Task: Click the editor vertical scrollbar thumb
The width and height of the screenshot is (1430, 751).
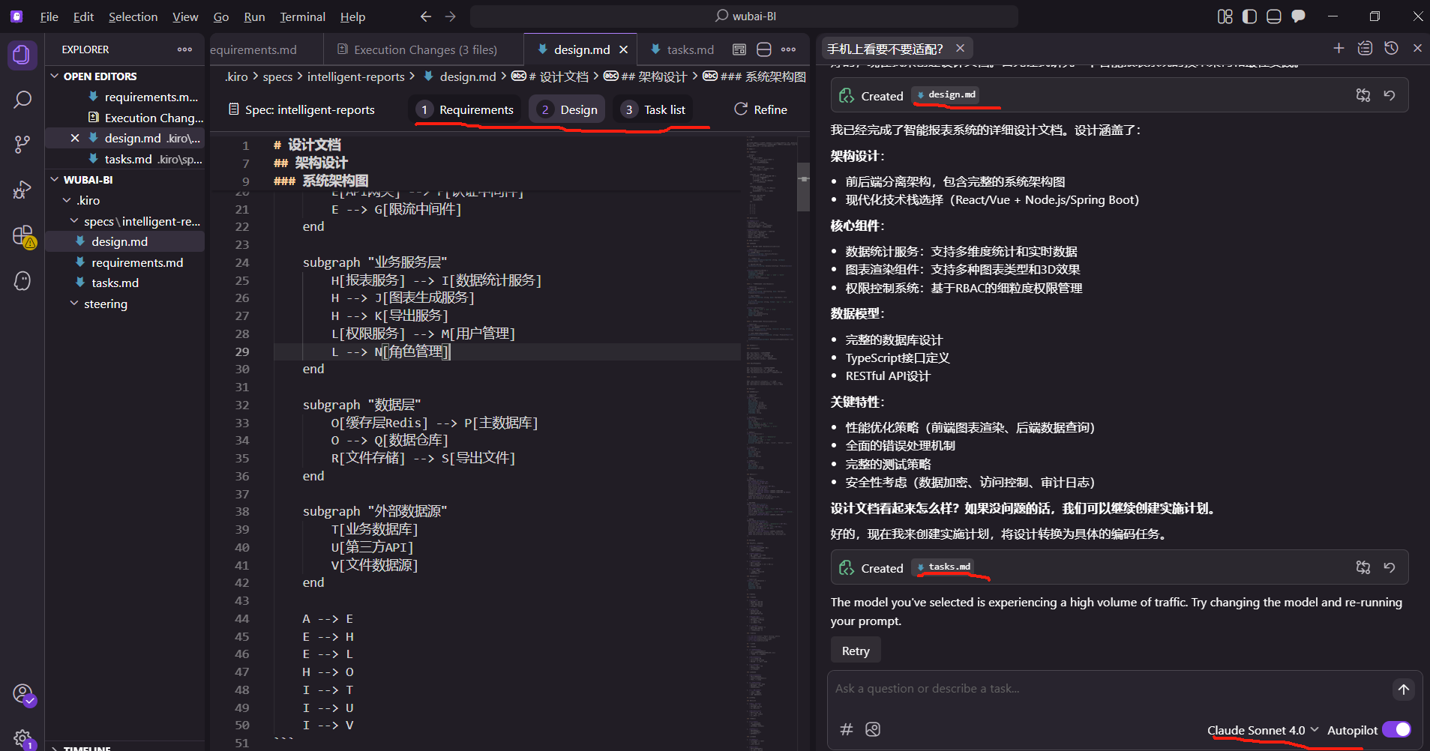Action: [803, 187]
